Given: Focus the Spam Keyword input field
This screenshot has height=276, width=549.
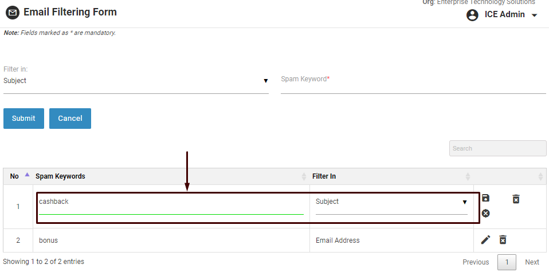Looking at the screenshot, I should point(413,84).
